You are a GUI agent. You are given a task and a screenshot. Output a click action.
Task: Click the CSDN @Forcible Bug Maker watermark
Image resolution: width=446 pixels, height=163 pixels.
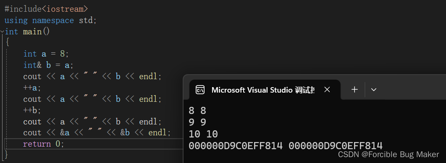388,155
